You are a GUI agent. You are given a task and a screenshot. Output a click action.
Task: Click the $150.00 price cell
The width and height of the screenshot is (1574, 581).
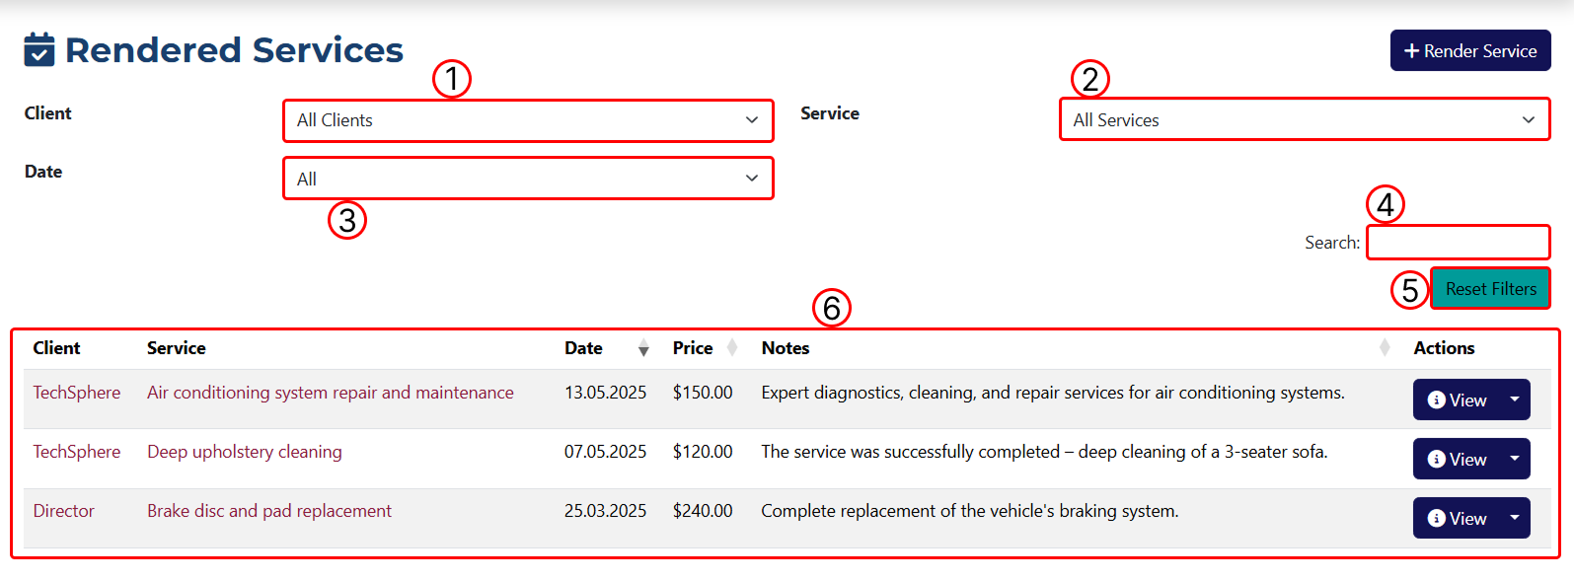coord(703,393)
